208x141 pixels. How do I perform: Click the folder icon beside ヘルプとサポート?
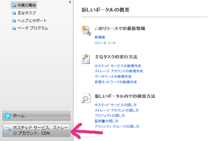(x=14, y=21)
